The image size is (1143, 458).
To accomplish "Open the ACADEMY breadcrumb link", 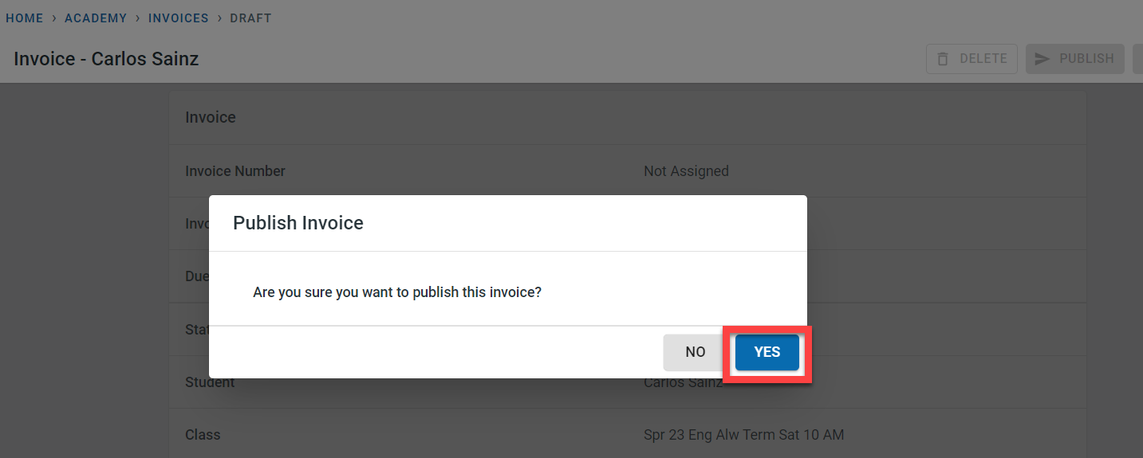I will (x=96, y=18).
